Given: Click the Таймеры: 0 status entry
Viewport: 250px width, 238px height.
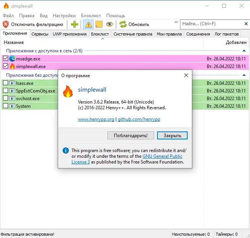Looking at the screenshot, I should tap(227, 234).
